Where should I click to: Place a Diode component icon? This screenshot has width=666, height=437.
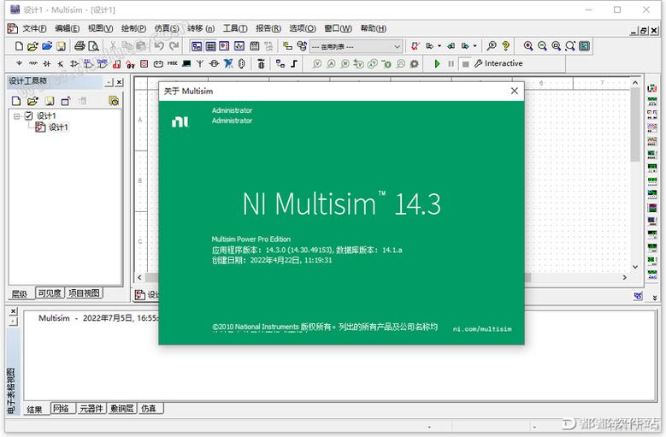(x=47, y=63)
